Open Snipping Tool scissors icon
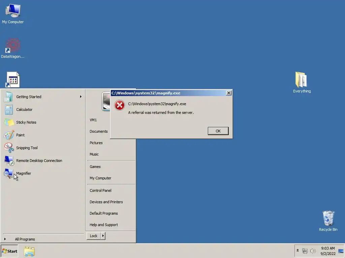The height and width of the screenshot is (258, 345). point(8,148)
